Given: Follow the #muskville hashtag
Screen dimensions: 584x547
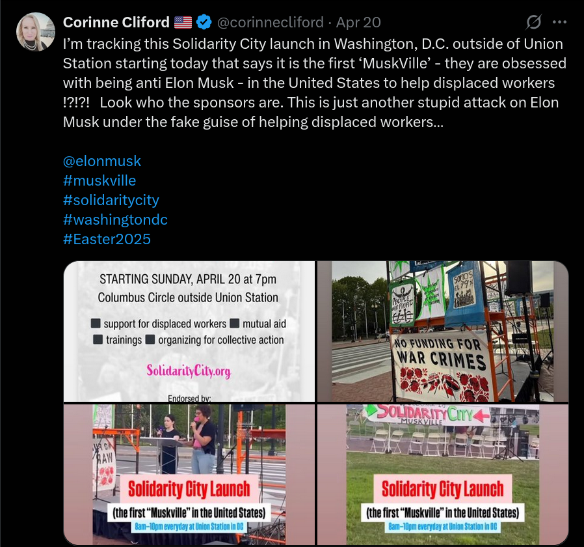Looking at the screenshot, I should coord(100,180).
